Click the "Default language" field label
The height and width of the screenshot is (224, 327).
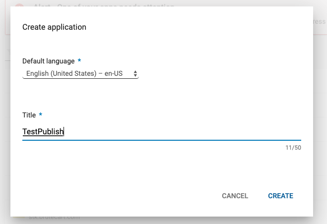click(49, 61)
